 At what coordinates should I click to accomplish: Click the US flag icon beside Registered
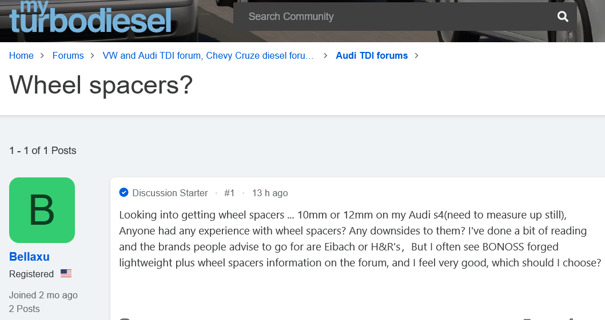coord(66,274)
